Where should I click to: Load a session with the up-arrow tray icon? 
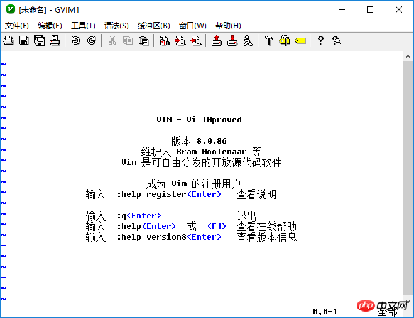pos(217,41)
